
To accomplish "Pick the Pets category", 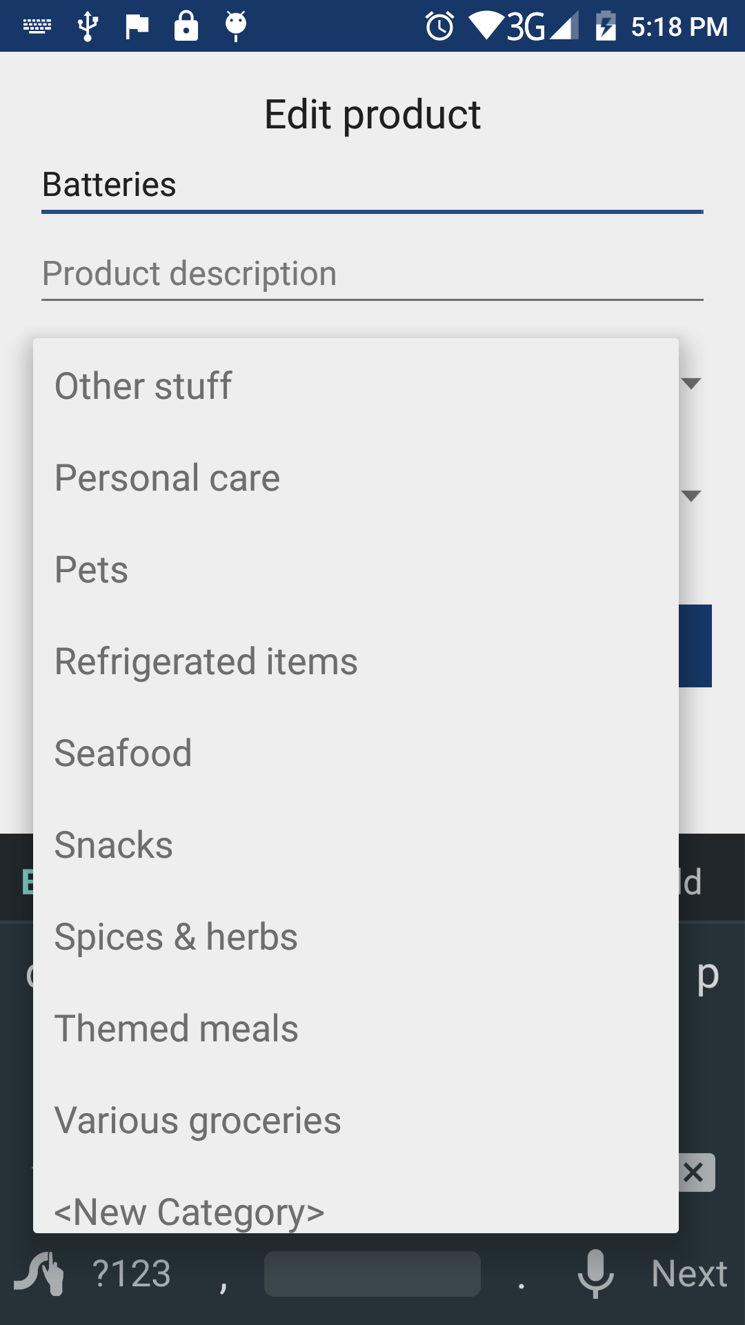I will tap(92, 569).
